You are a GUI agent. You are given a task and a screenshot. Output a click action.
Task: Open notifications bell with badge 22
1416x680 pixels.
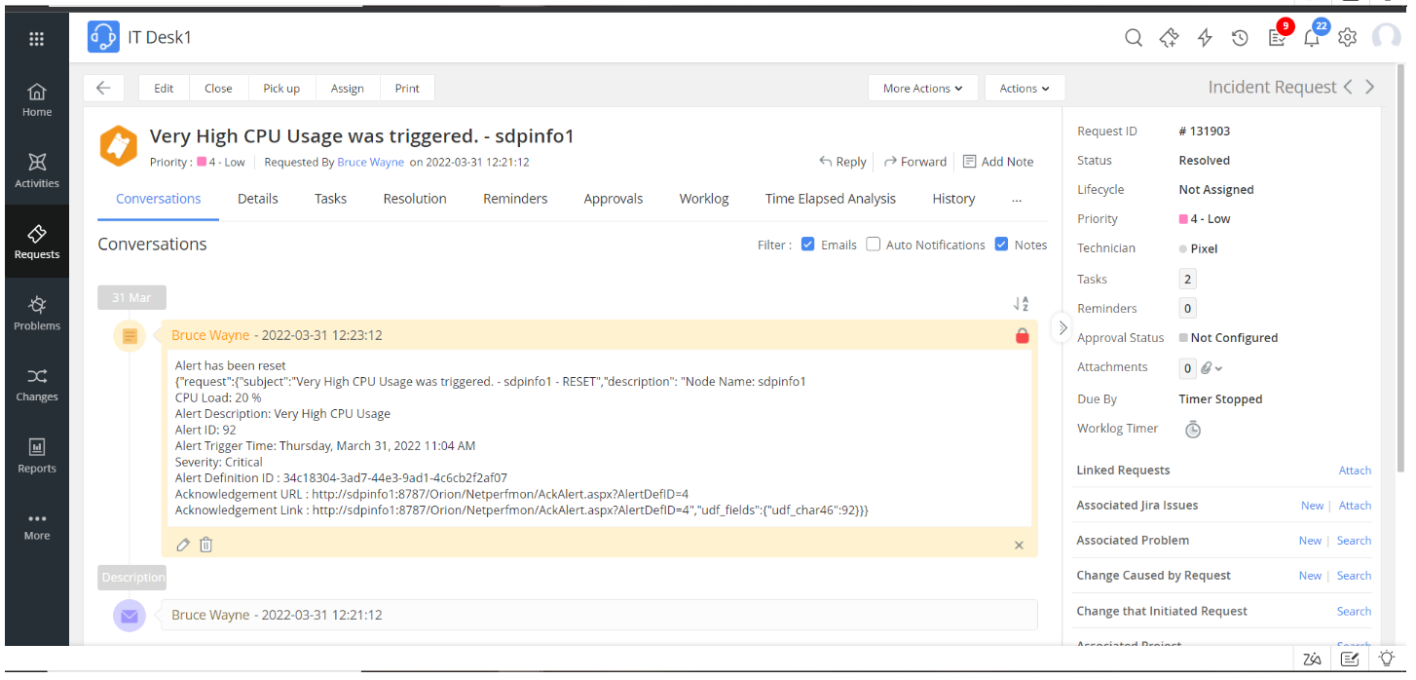click(1312, 38)
